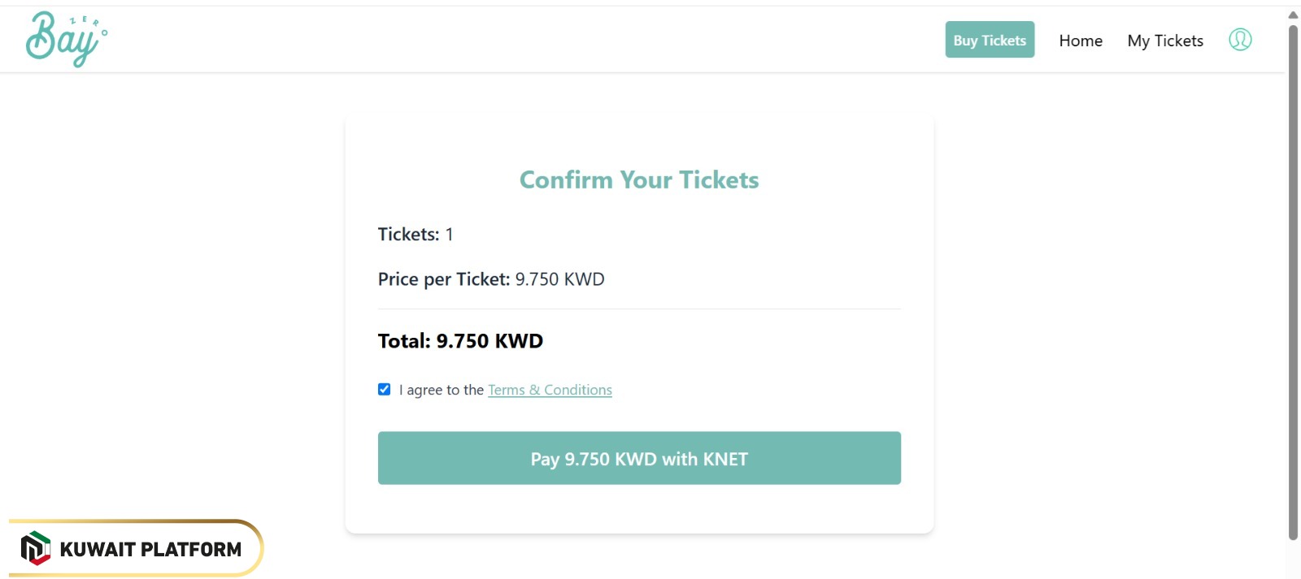The height and width of the screenshot is (579, 1301).
Task: Click the circular avatar icon at top right
Action: click(x=1240, y=40)
